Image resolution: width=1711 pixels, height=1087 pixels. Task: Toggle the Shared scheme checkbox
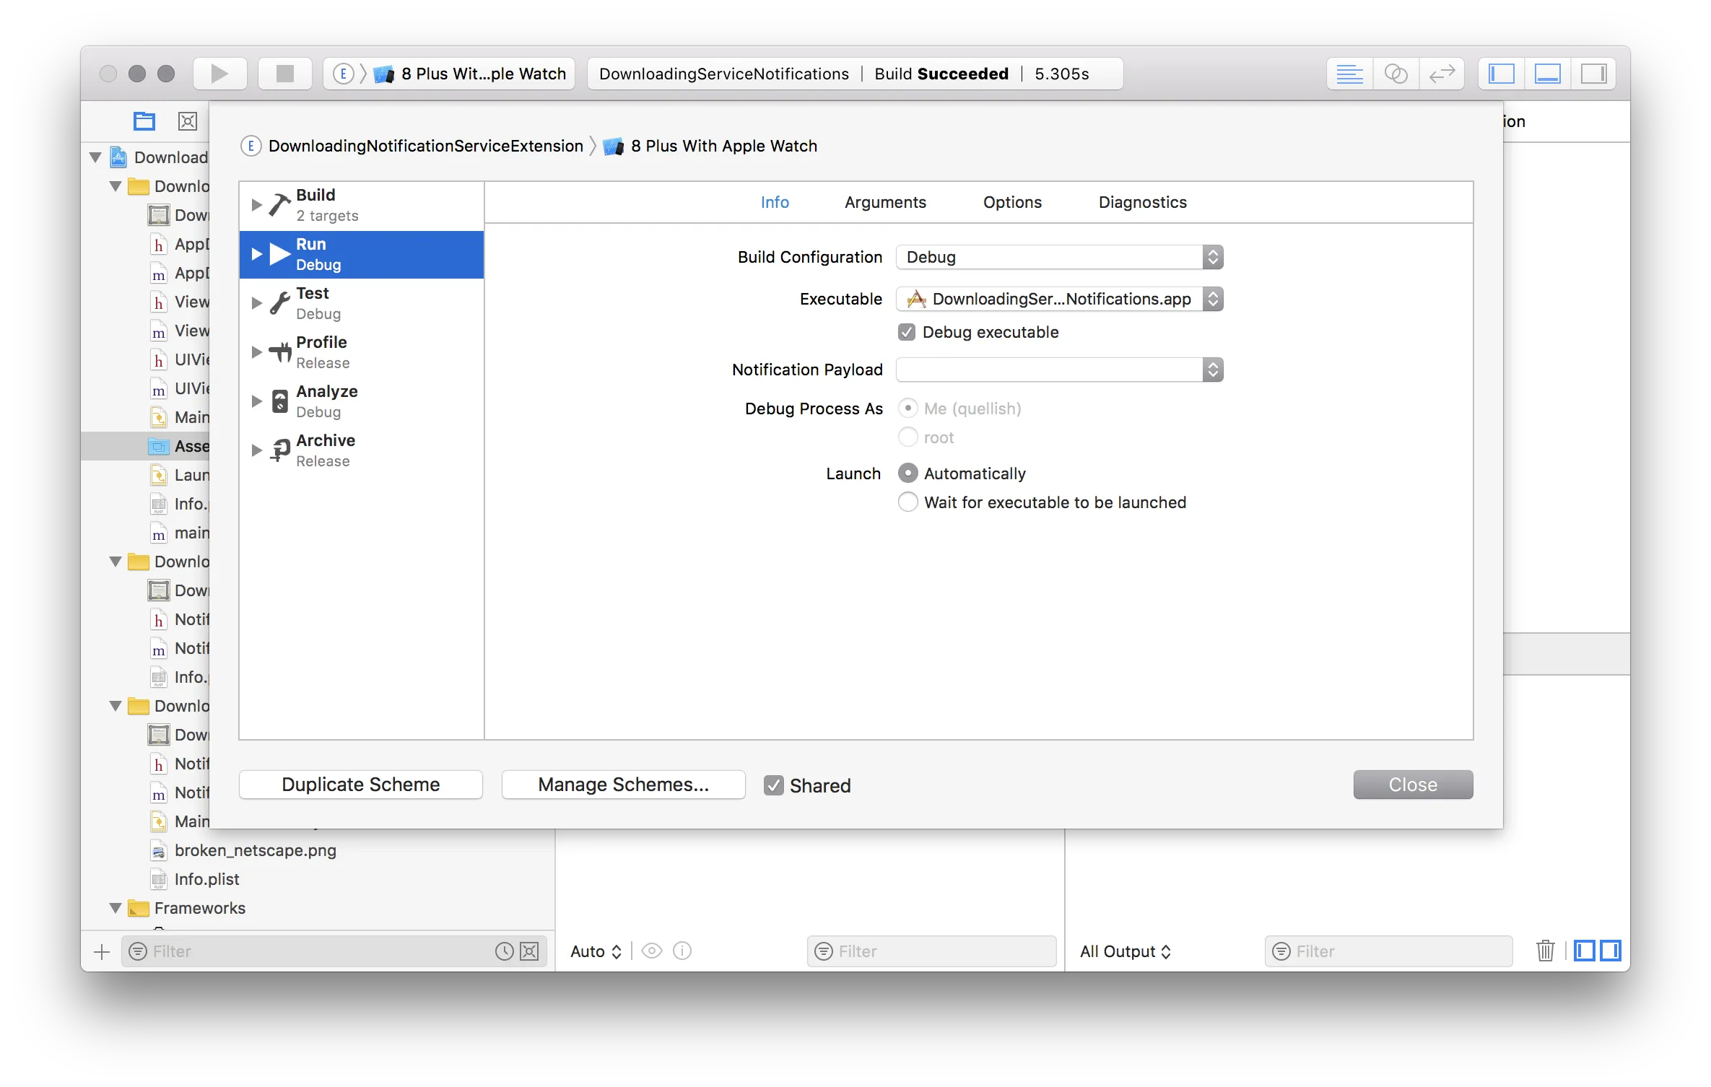[774, 785]
